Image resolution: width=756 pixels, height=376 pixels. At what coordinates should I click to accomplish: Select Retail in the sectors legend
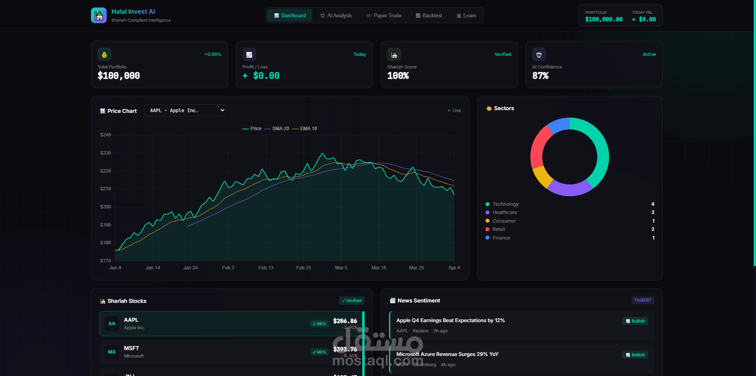570,229
